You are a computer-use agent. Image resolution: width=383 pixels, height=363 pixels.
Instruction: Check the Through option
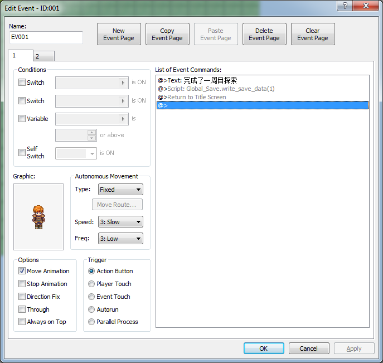pyautogui.click(x=22, y=309)
